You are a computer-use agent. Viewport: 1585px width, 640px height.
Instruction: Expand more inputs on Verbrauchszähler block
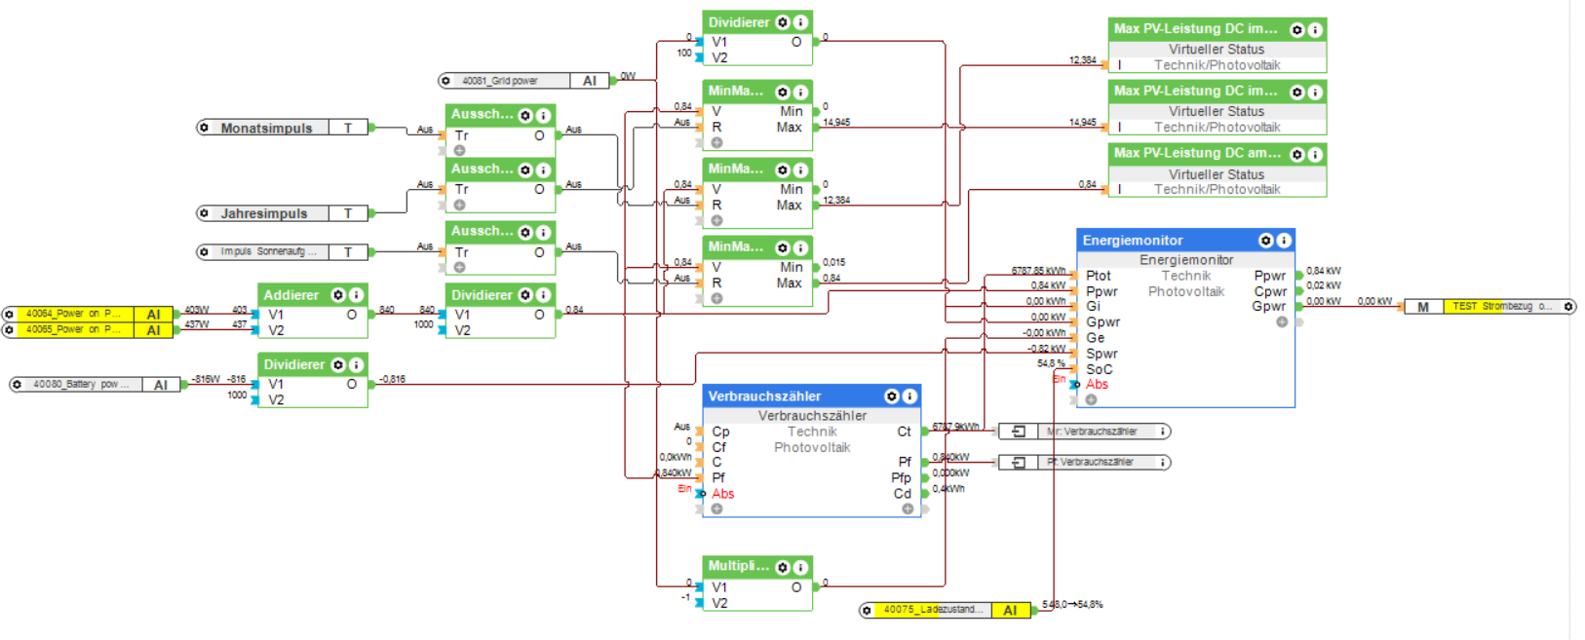click(716, 508)
